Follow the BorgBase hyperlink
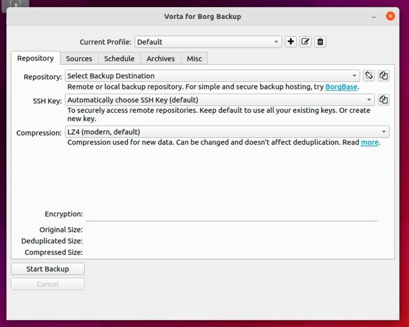Screen dimensions: 409x327 point(341,87)
